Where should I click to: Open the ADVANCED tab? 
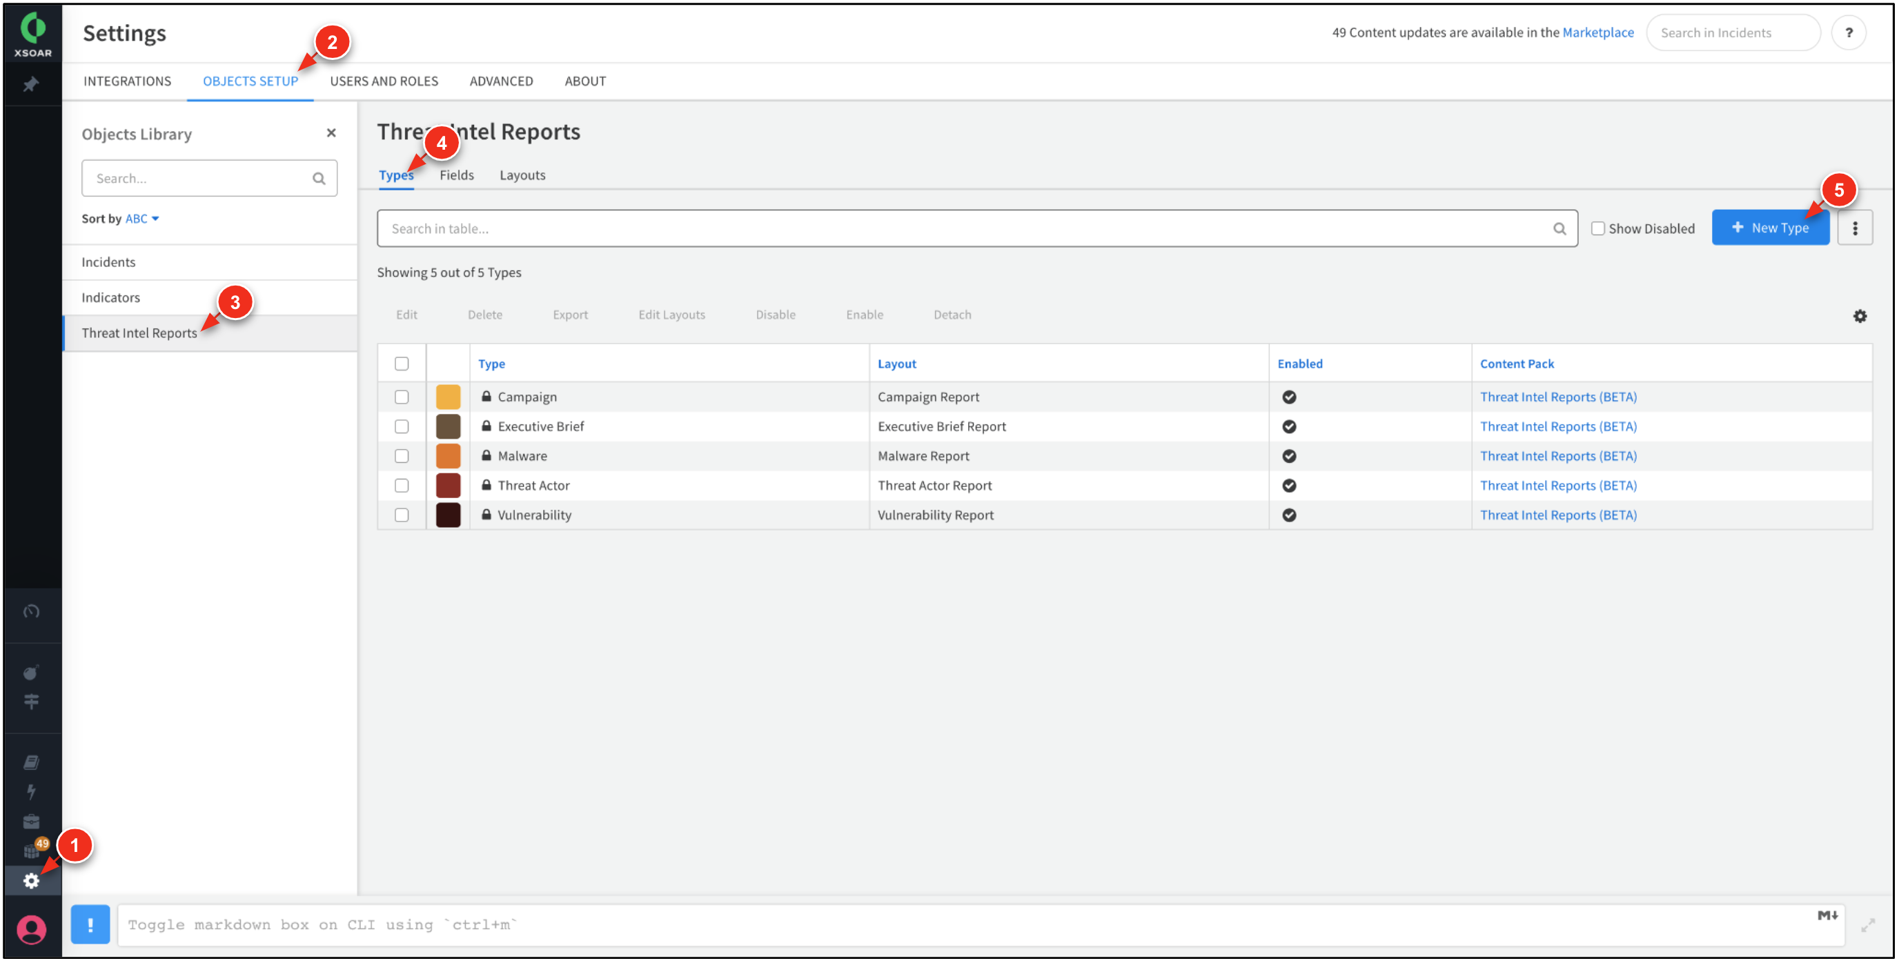click(x=501, y=81)
